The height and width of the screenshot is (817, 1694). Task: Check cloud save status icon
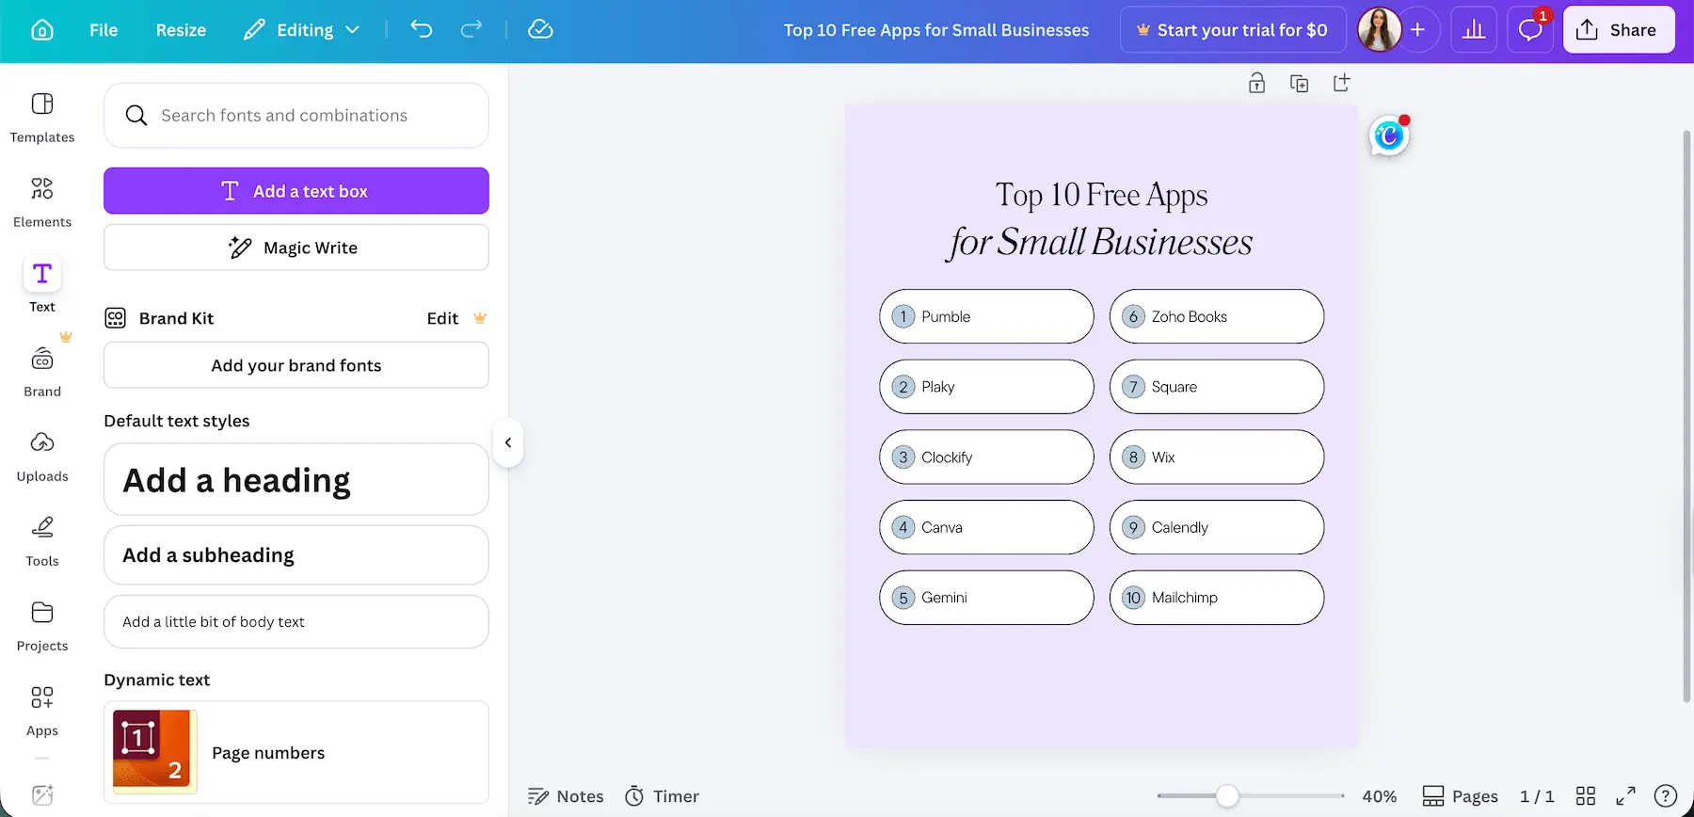[x=540, y=29]
